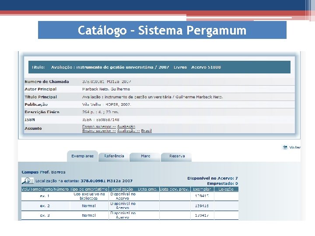Click the Assunto label
The width and height of the screenshot is (315, 236).
(33, 128)
